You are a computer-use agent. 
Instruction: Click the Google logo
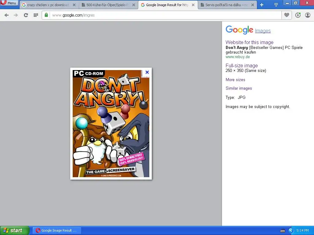click(239, 30)
